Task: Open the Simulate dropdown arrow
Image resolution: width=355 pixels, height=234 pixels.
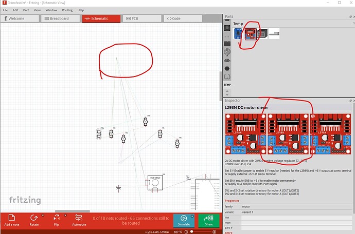Action: 192,216
